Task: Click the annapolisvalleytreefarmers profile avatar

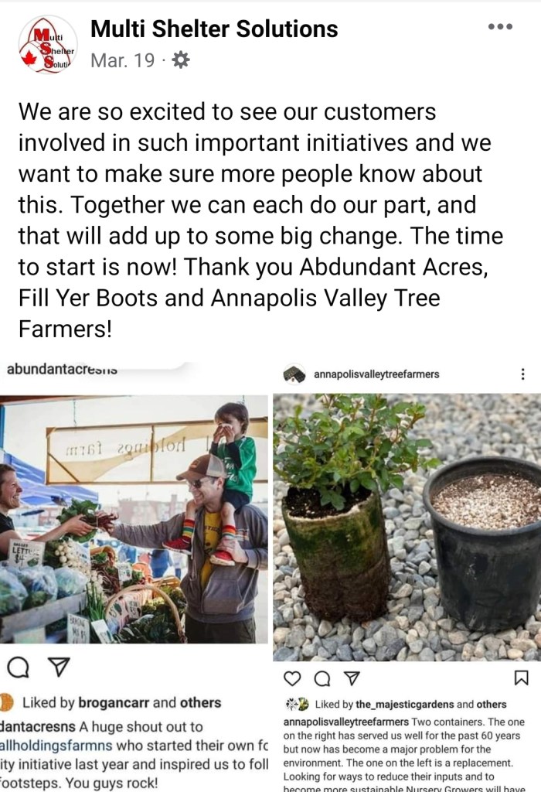Action: click(294, 374)
